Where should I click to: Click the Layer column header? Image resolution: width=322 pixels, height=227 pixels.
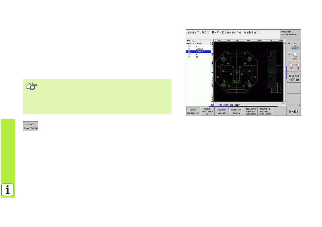click(203, 44)
